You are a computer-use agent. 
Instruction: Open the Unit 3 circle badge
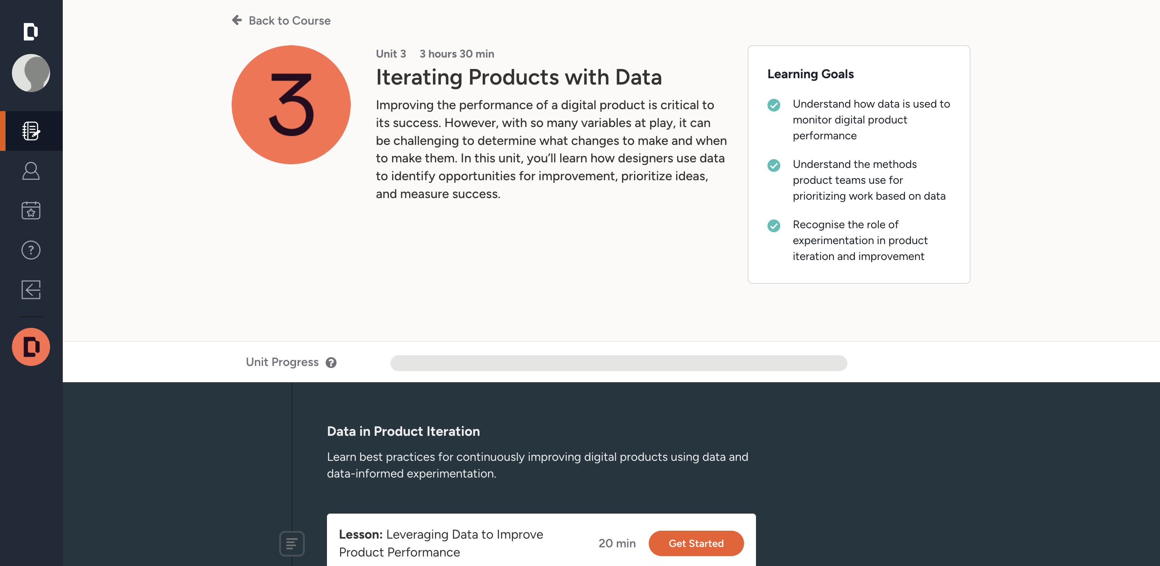tap(290, 104)
